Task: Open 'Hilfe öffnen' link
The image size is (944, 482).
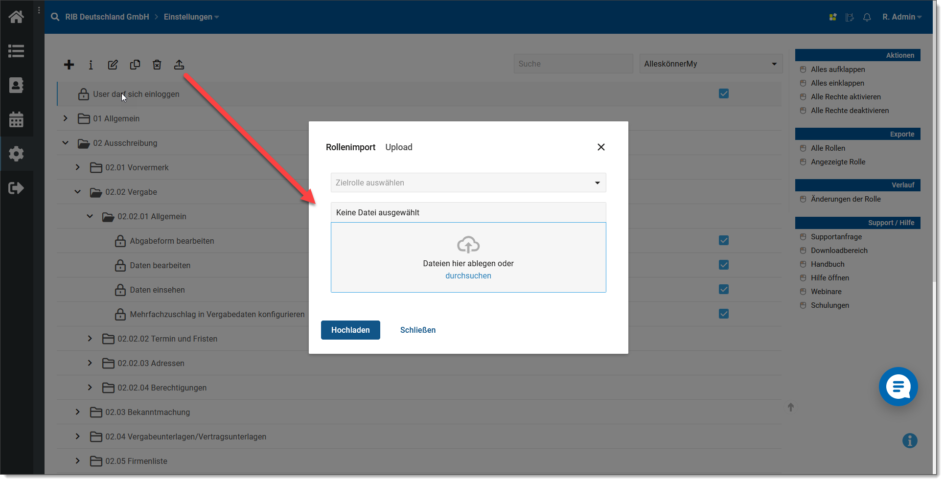Action: click(830, 278)
